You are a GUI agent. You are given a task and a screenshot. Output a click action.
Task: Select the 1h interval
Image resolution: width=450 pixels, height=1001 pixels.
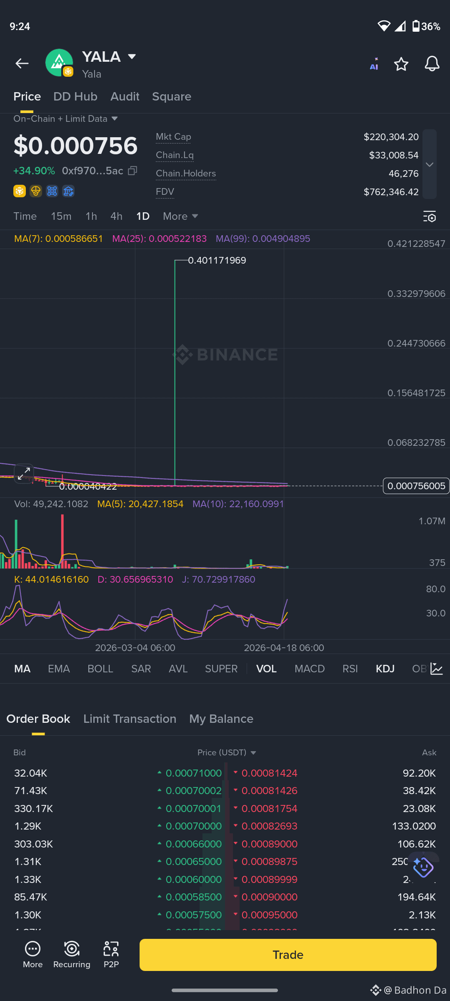[x=91, y=216]
